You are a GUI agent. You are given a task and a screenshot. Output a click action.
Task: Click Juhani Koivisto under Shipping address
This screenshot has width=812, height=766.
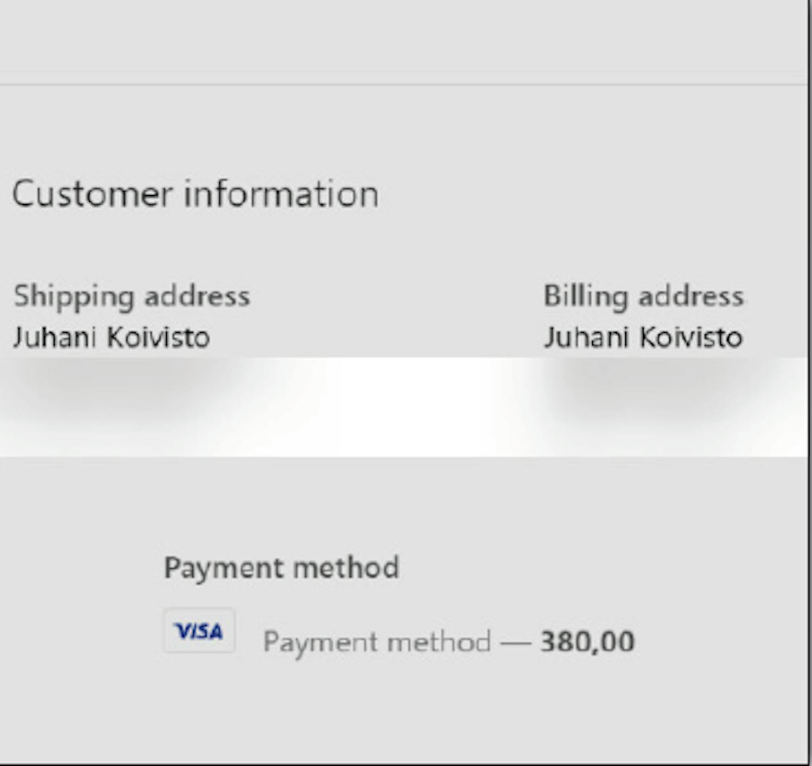point(112,337)
